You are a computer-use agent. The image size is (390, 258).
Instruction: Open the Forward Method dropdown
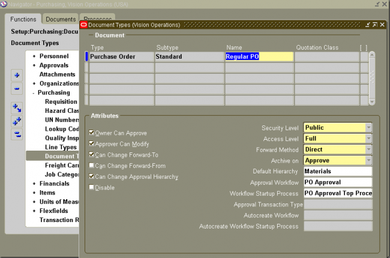click(x=368, y=149)
